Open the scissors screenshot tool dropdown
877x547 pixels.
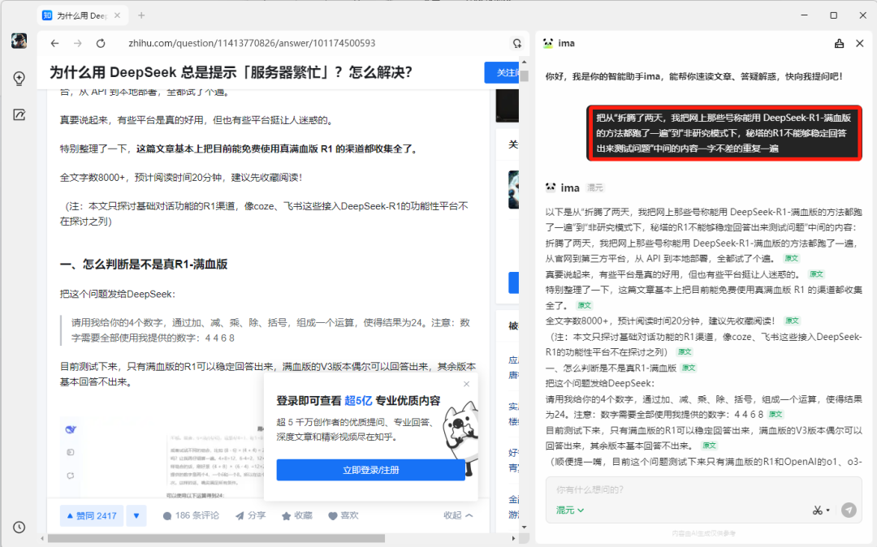821,510
